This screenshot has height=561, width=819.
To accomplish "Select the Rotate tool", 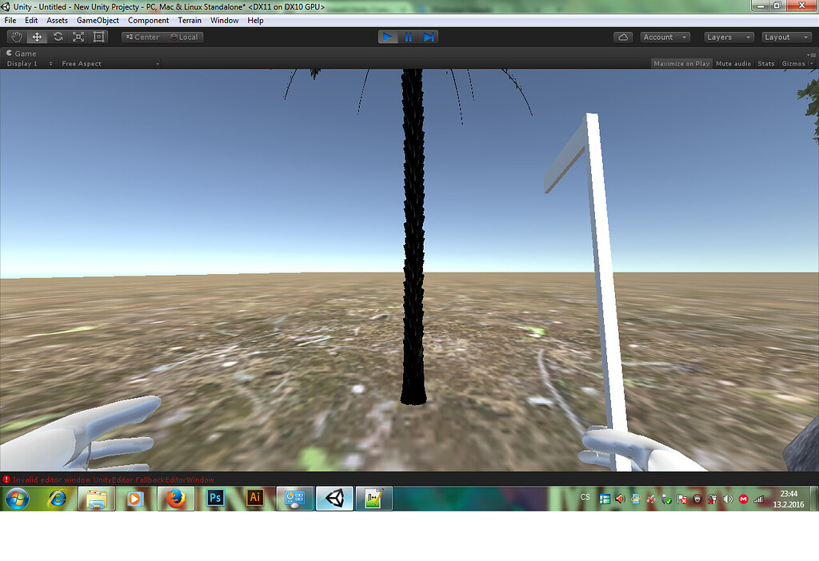I will point(57,37).
